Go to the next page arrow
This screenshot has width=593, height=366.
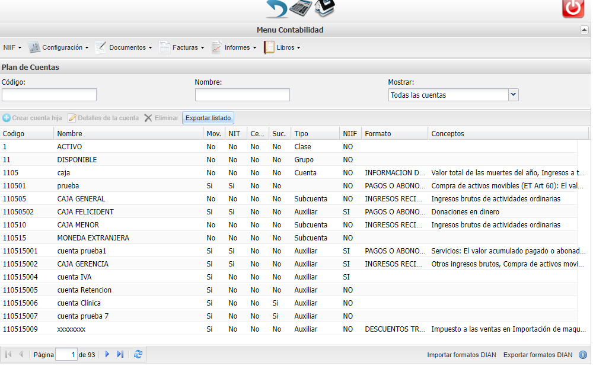107,354
